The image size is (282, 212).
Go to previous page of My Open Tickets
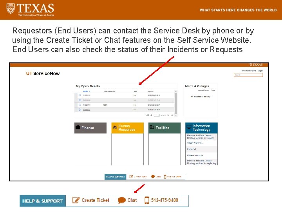coord(151,115)
